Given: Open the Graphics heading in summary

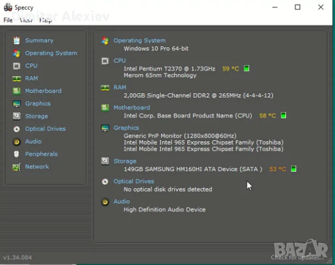Looking at the screenshot, I should 126,128.
